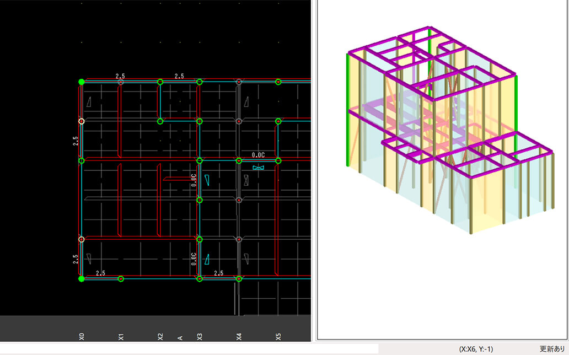Click short red wall stub in plan center
This screenshot has height=355, width=569.
(176, 179)
